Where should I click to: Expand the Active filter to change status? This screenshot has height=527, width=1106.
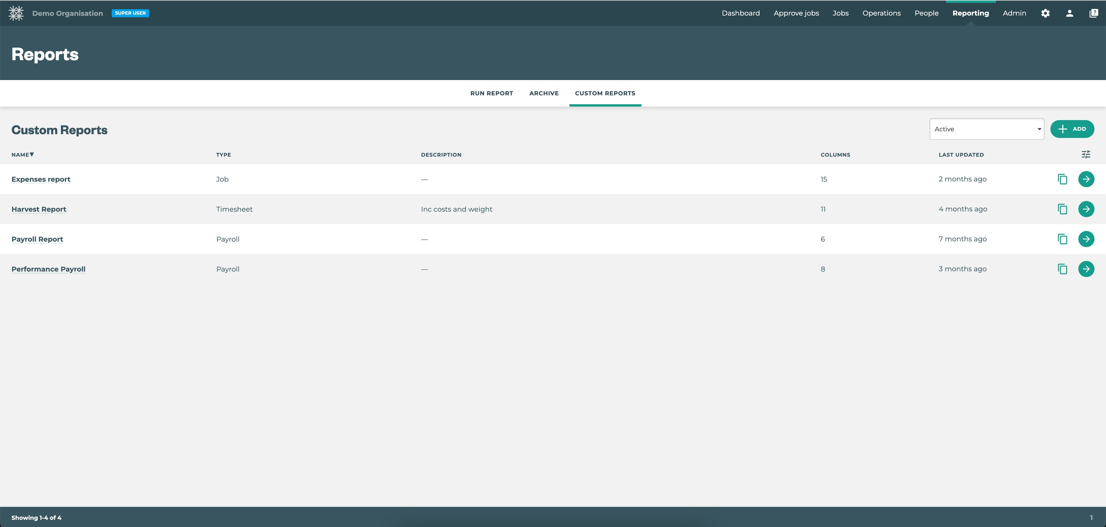tap(1039, 129)
